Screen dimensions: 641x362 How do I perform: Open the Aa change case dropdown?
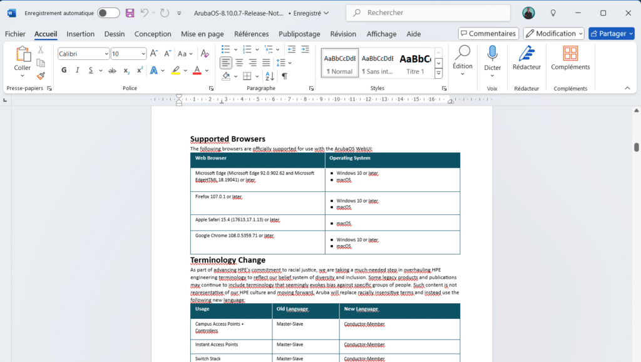pyautogui.click(x=185, y=54)
